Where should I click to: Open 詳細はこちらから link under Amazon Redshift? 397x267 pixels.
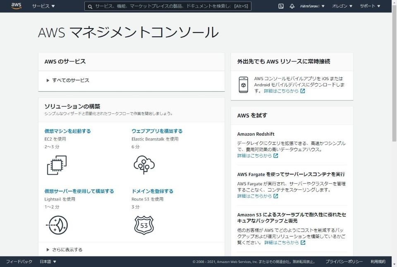[x=254, y=156]
